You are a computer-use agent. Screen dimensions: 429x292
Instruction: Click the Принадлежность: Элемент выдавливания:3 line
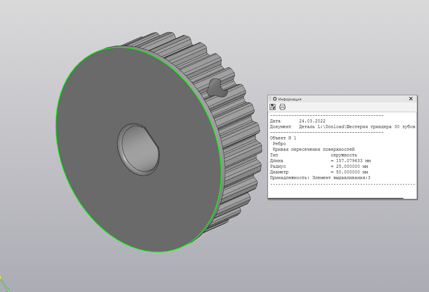click(x=320, y=178)
